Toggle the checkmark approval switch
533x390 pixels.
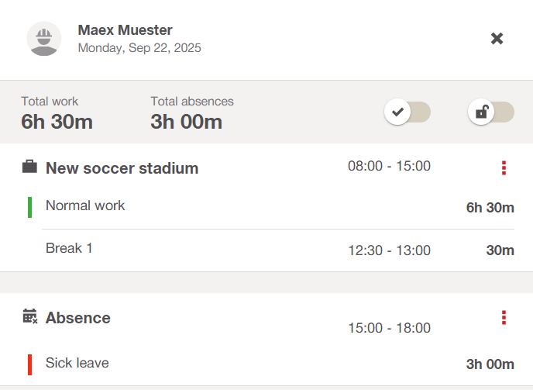pos(407,112)
